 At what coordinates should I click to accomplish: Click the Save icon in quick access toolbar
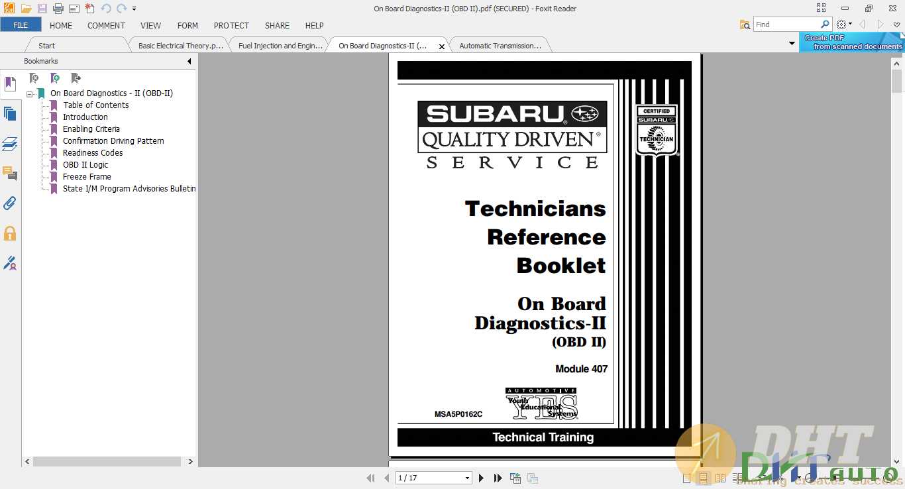coord(42,9)
